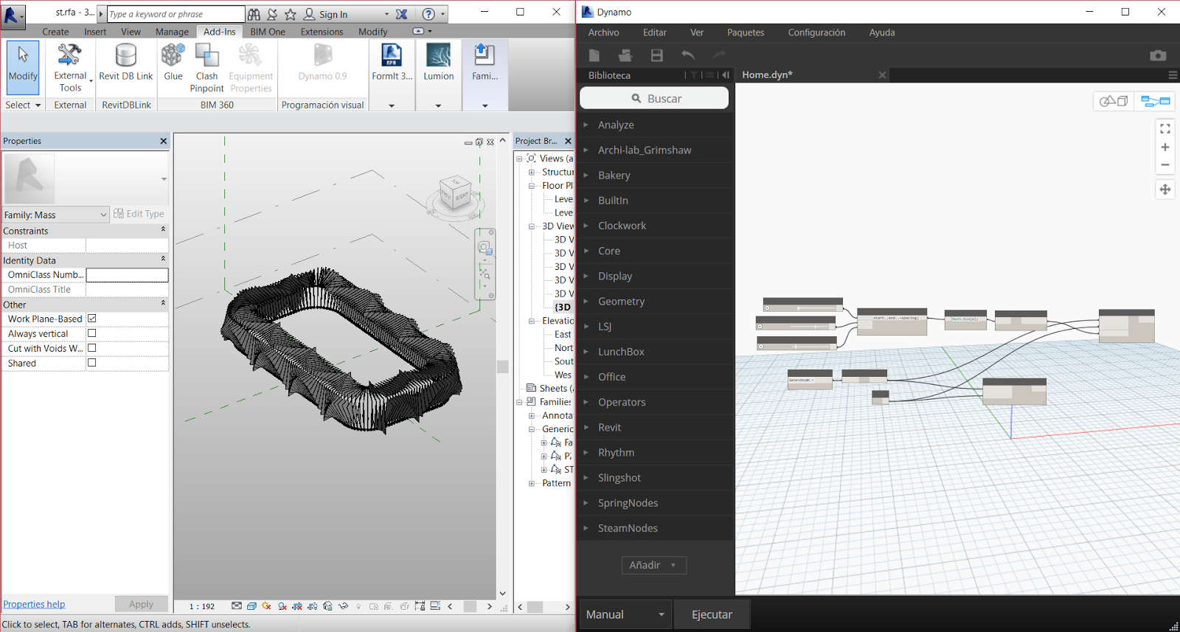Launch the Clash Pinpoint tool
1180x632 pixels.
(206, 66)
